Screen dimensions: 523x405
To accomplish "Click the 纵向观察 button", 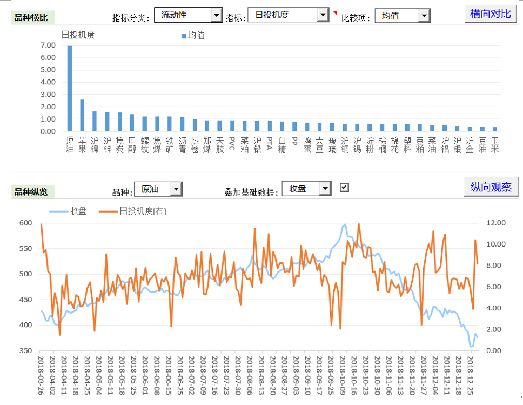I will pyautogui.click(x=491, y=187).
